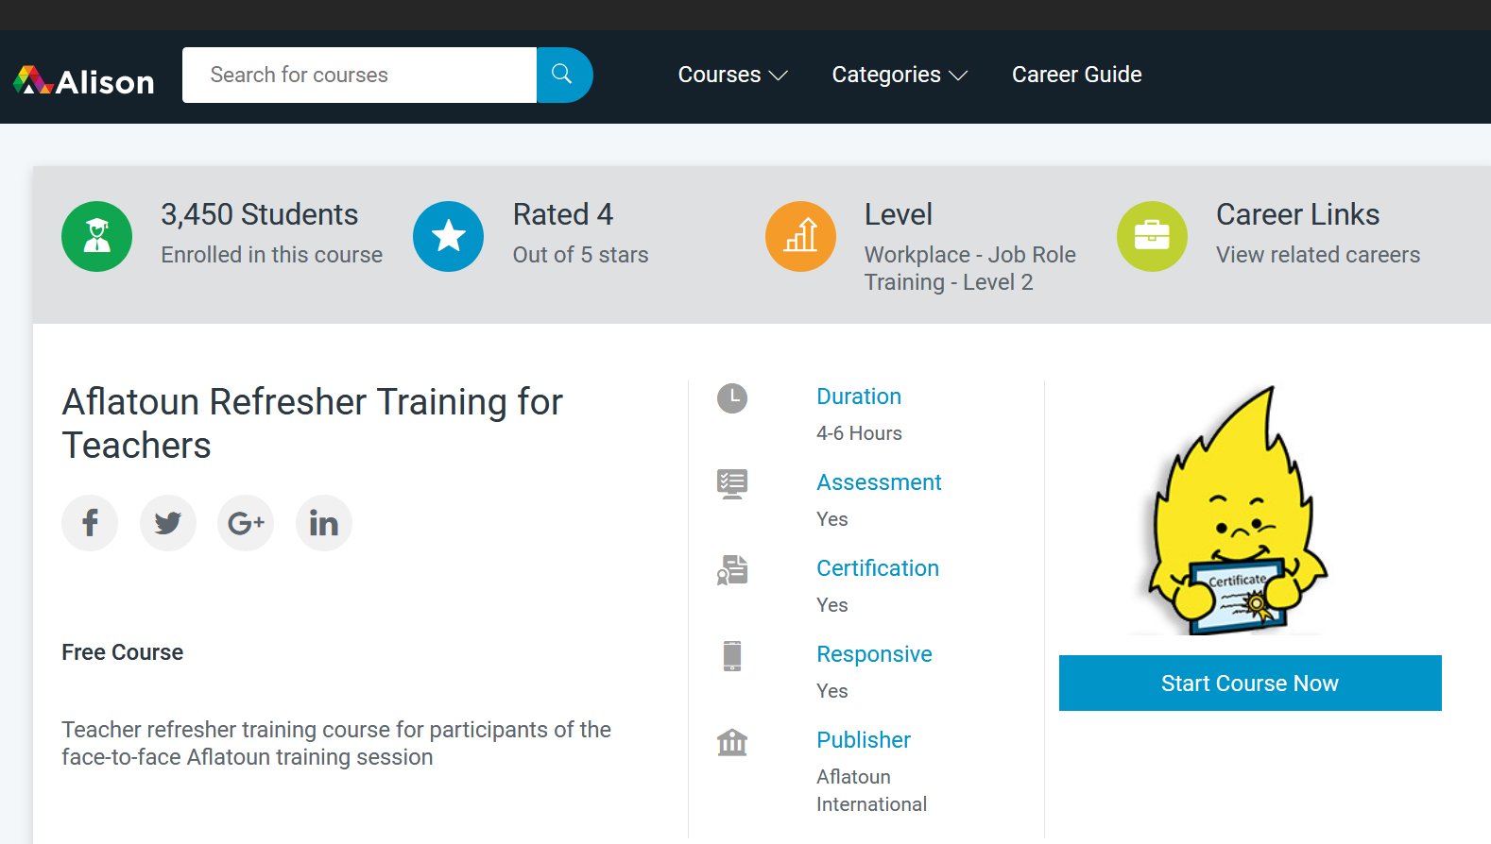The width and height of the screenshot is (1491, 844).
Task: Click the Free Course label
Action: 123,652
